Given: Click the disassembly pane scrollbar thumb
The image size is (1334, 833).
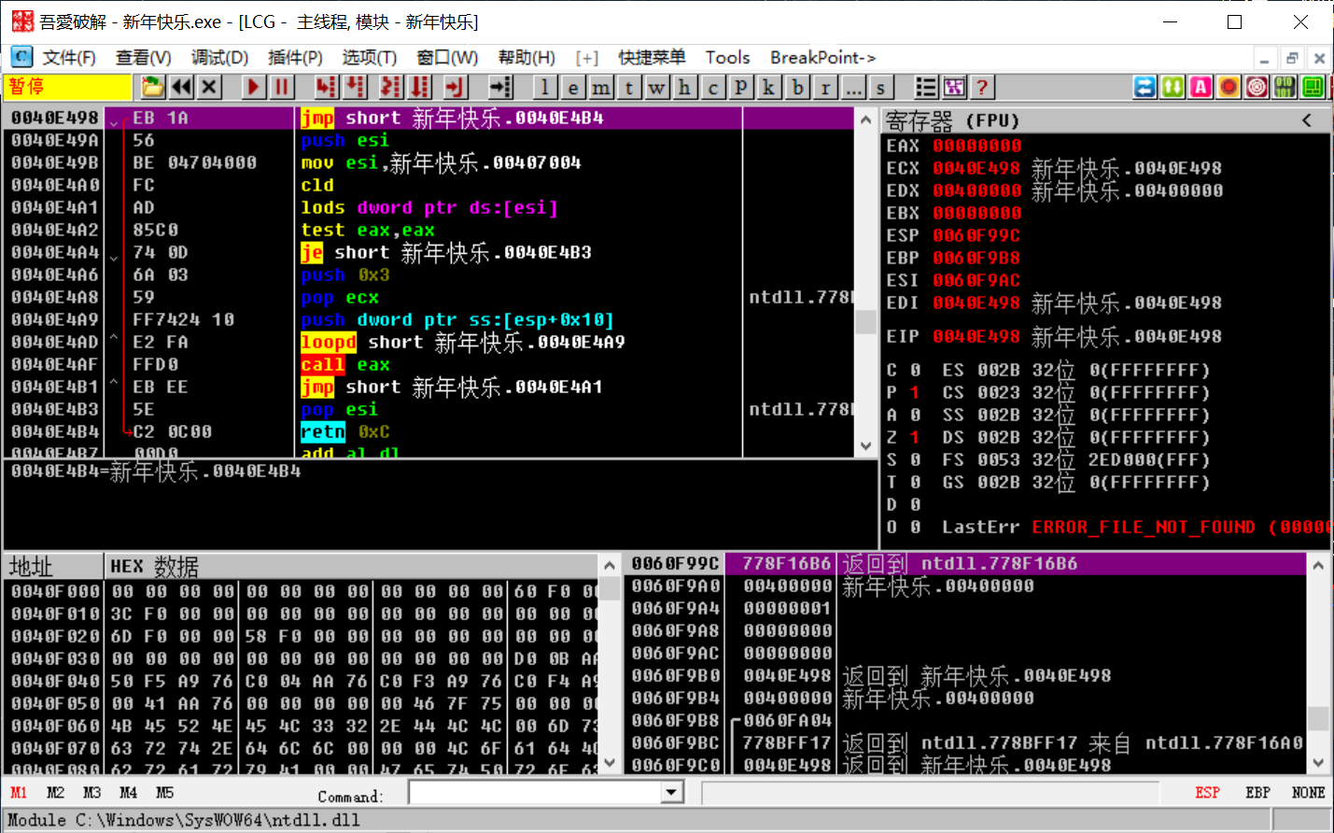Looking at the screenshot, I should pyautogui.click(x=865, y=321).
